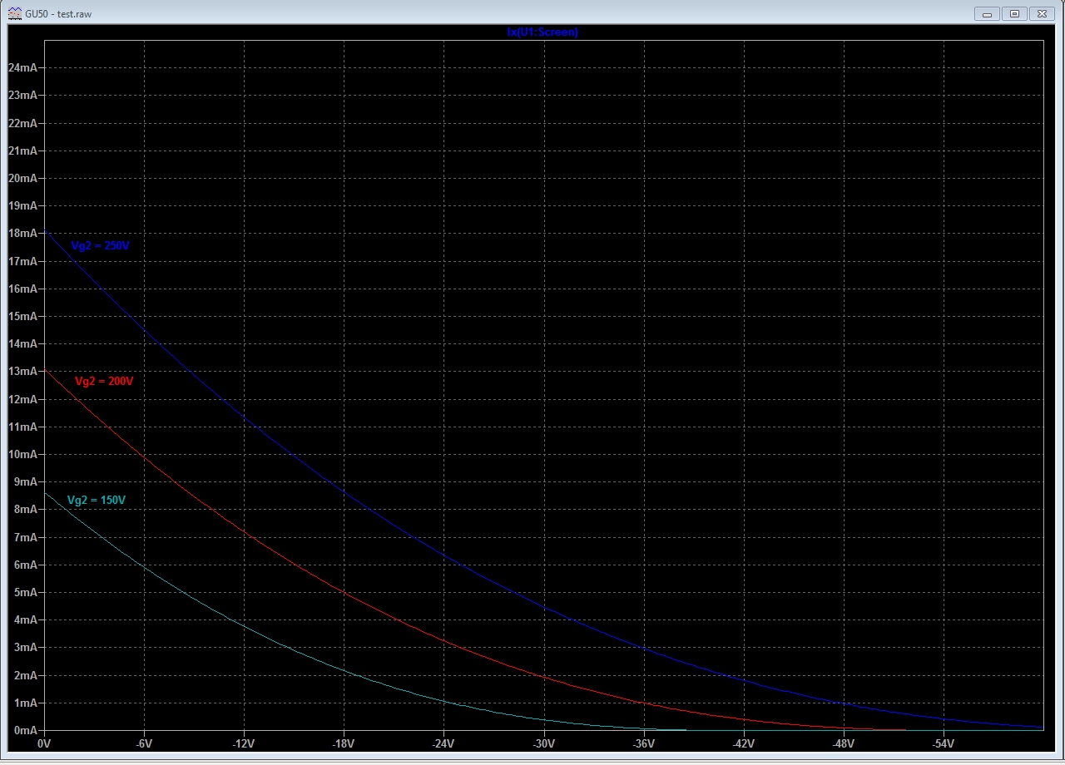Click the -54V tick on horizontal axis
The image size is (1065, 765).
[943, 743]
